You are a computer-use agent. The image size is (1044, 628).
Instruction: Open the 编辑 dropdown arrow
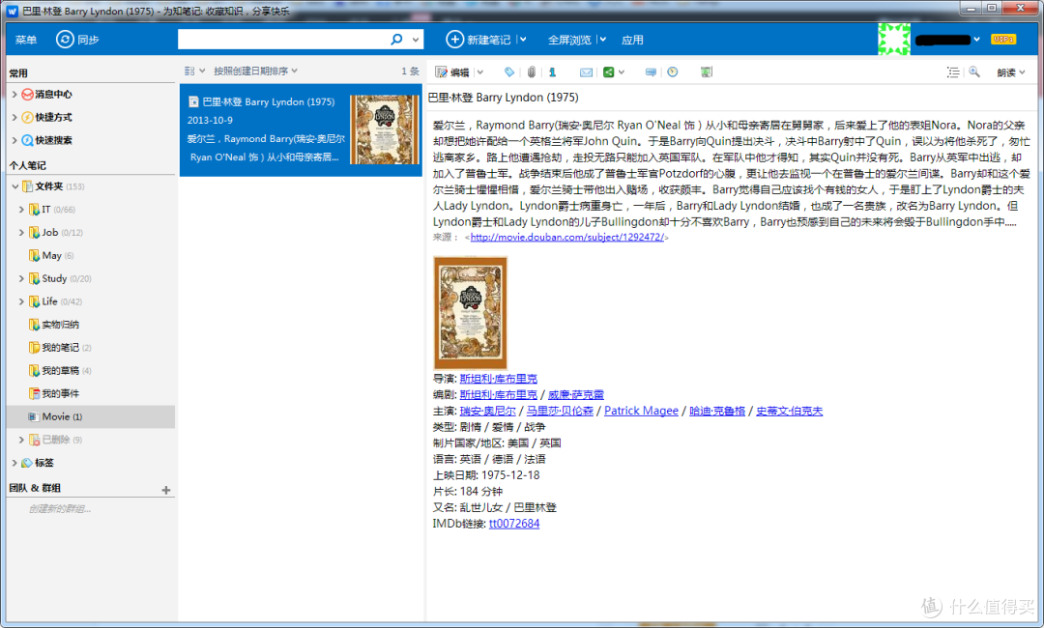(x=480, y=71)
